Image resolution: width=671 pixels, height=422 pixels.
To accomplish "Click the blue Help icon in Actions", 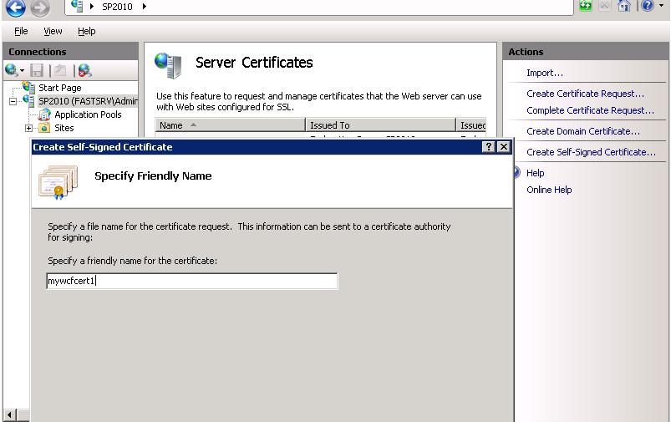I will tap(517, 172).
